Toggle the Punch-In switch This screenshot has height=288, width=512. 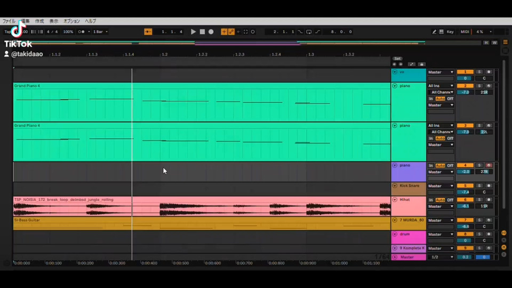point(300,31)
